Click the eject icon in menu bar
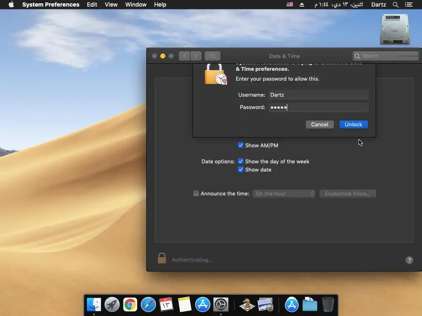Image resolution: width=422 pixels, height=316 pixels. click(x=302, y=5)
